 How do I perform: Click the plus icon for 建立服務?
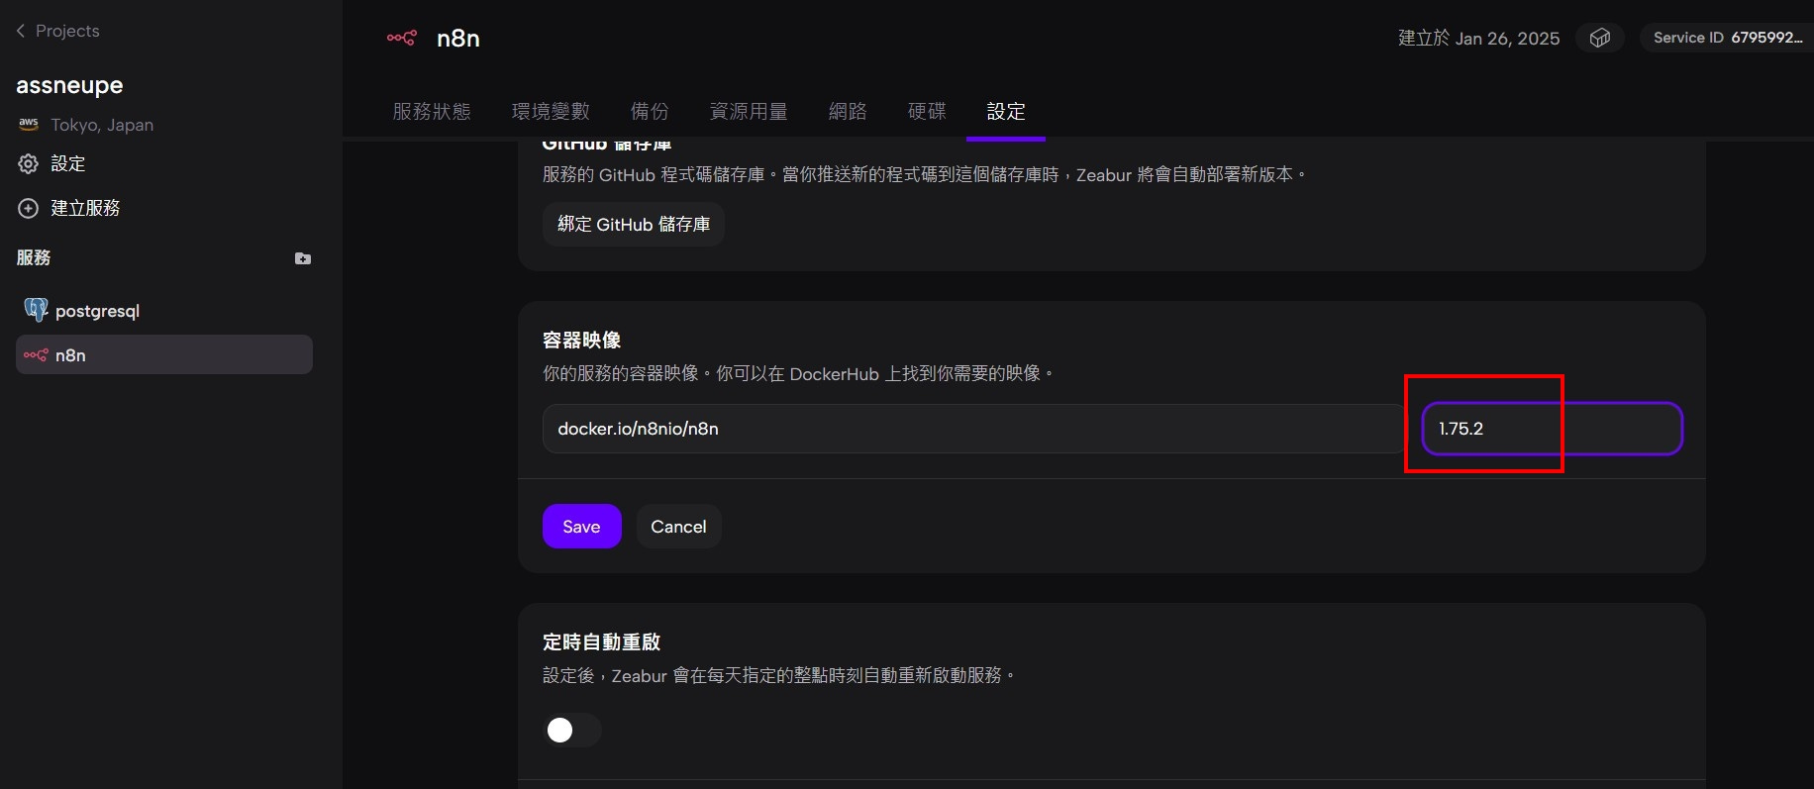(x=29, y=208)
